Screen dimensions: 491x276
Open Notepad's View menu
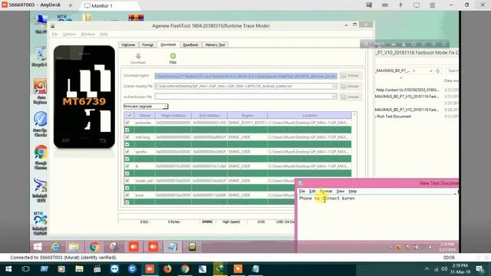(340, 191)
